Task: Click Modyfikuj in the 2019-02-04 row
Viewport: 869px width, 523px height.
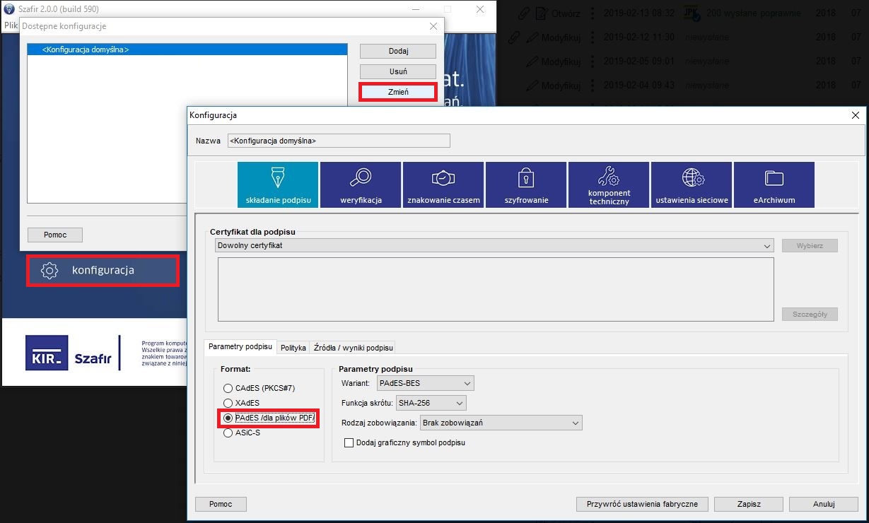Action: (561, 86)
